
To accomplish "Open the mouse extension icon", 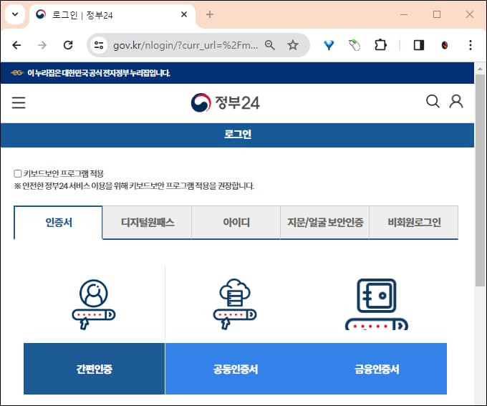I will [x=355, y=45].
